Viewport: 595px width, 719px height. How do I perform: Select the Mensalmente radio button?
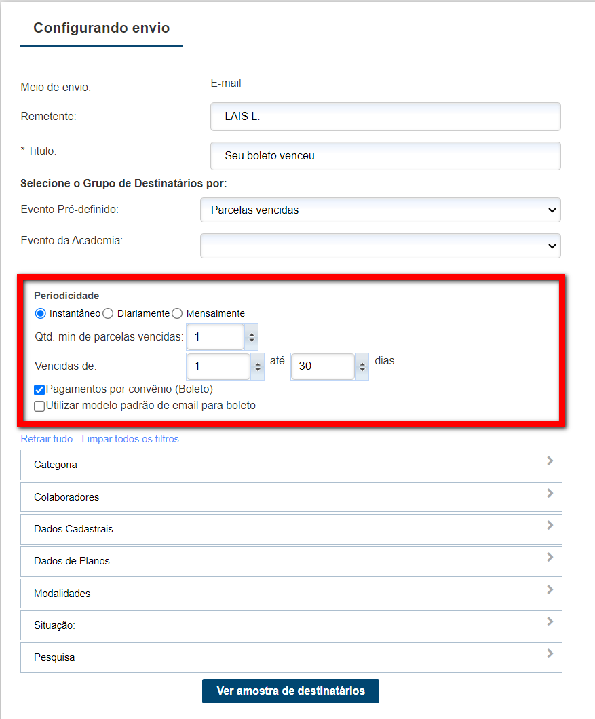coord(177,313)
